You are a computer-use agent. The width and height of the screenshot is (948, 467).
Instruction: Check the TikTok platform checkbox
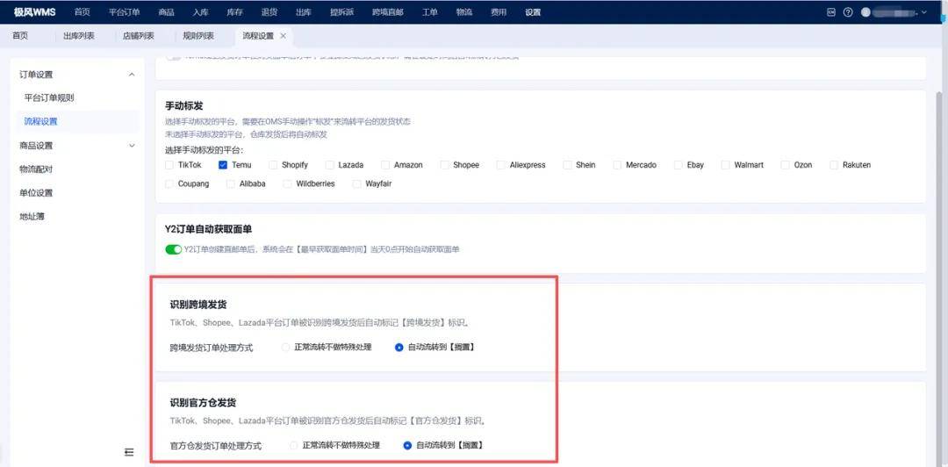pyautogui.click(x=169, y=164)
